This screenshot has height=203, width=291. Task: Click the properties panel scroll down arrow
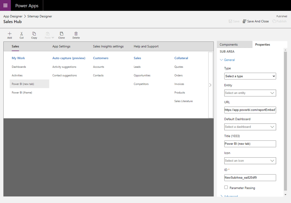pyautogui.click(x=285, y=195)
